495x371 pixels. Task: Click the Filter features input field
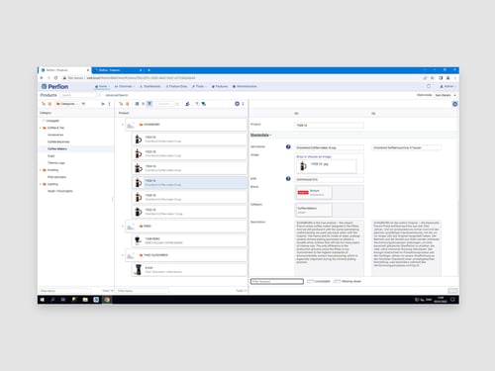(x=277, y=281)
